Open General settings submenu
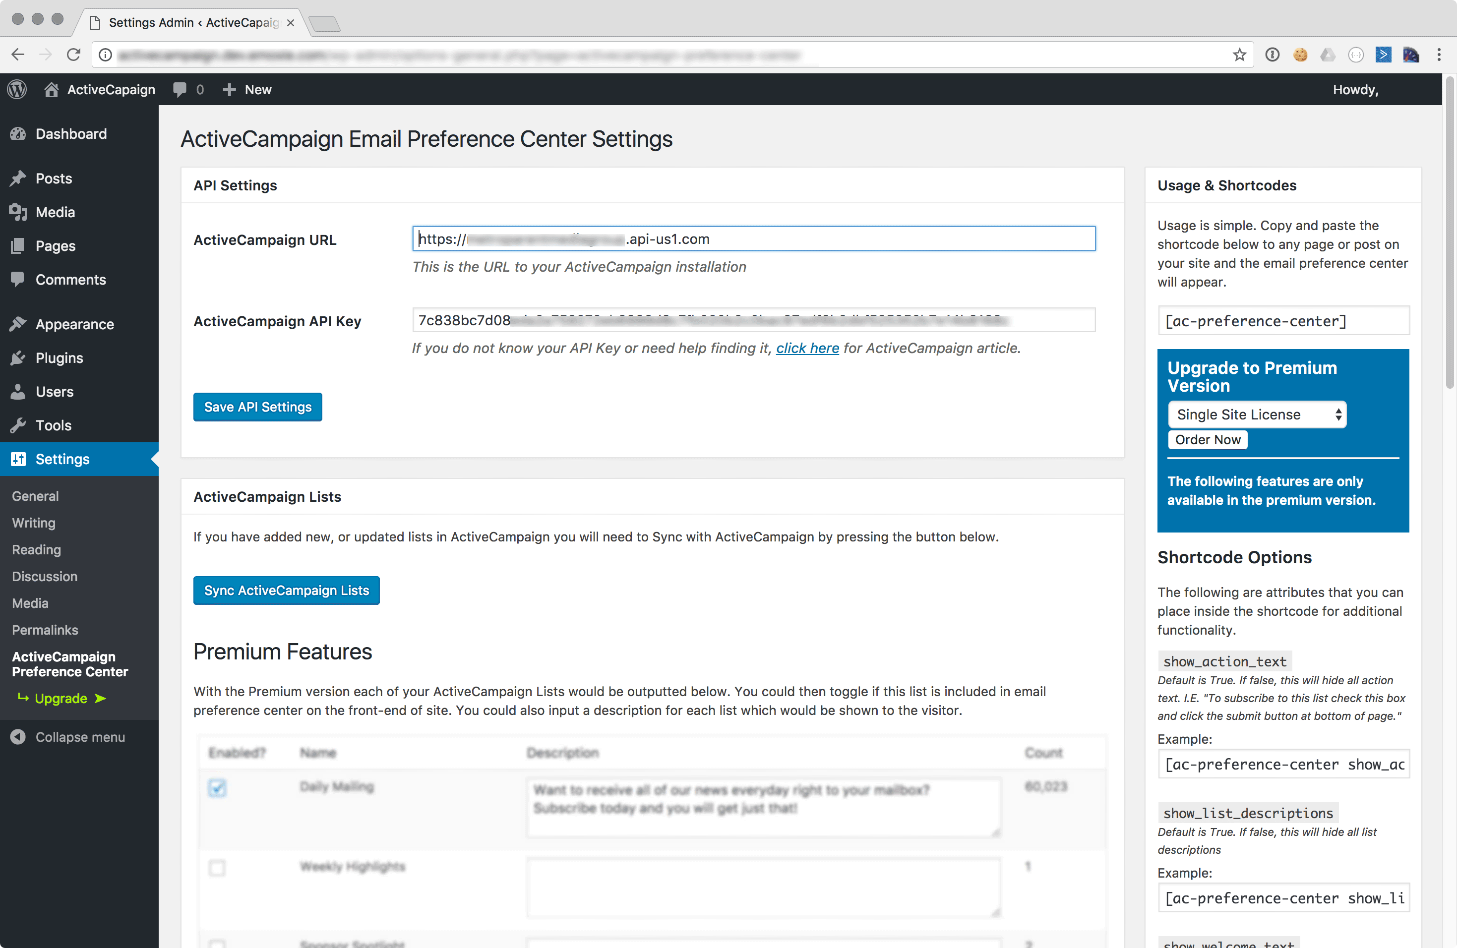This screenshot has width=1457, height=948. click(36, 496)
